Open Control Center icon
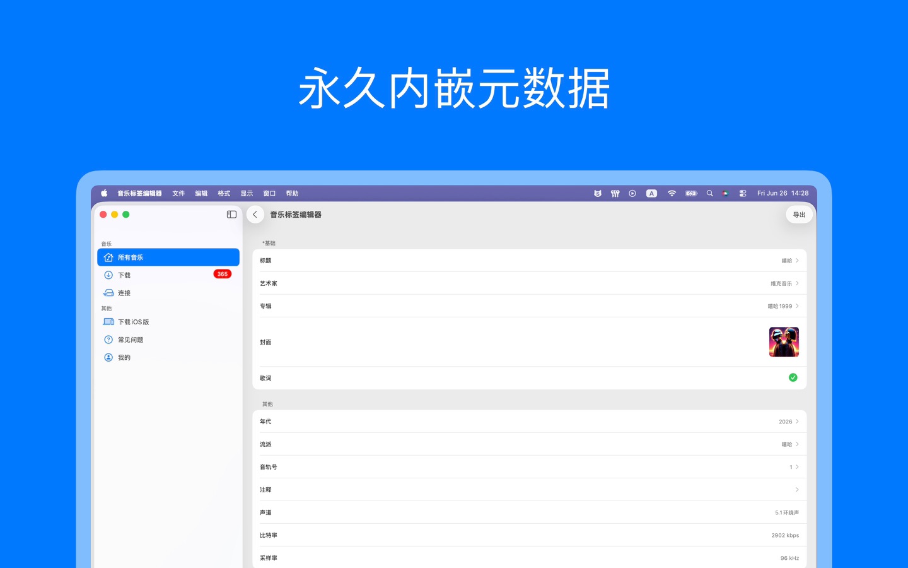 click(743, 193)
